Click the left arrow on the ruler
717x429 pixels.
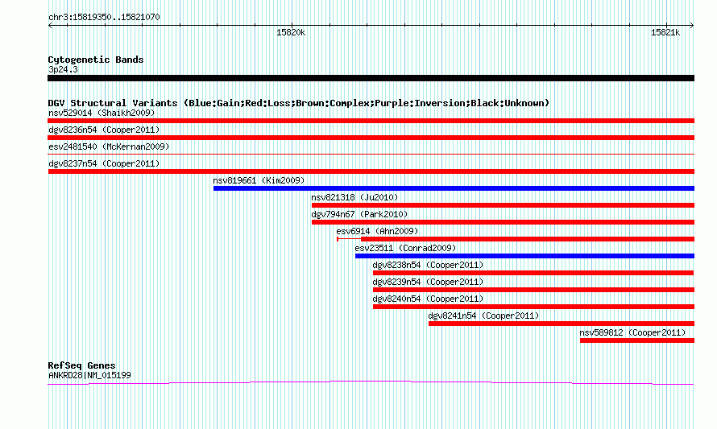point(50,25)
